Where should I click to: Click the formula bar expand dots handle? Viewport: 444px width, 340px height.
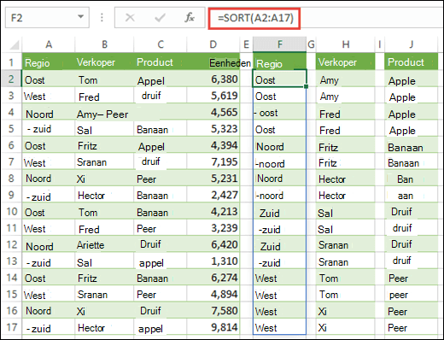[x=102, y=18]
